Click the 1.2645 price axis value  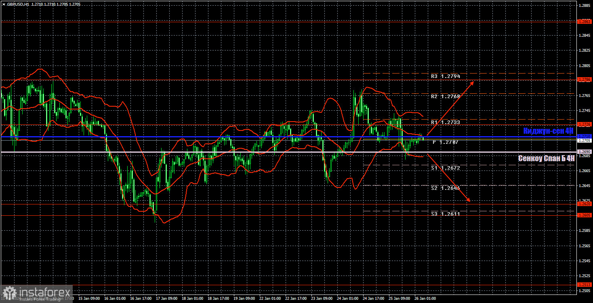(x=585, y=186)
